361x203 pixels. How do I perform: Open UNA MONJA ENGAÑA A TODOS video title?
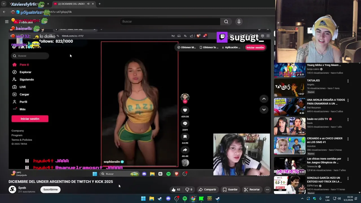point(326,101)
